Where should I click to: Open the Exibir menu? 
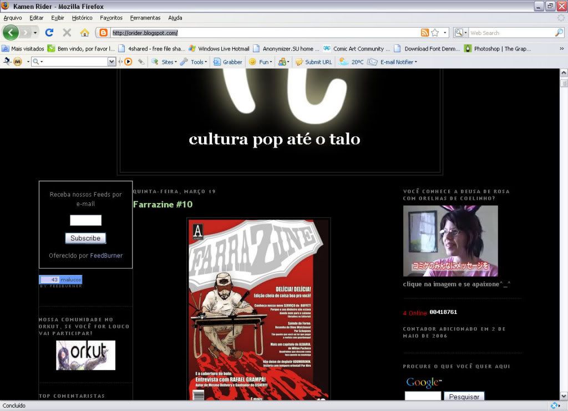(58, 18)
